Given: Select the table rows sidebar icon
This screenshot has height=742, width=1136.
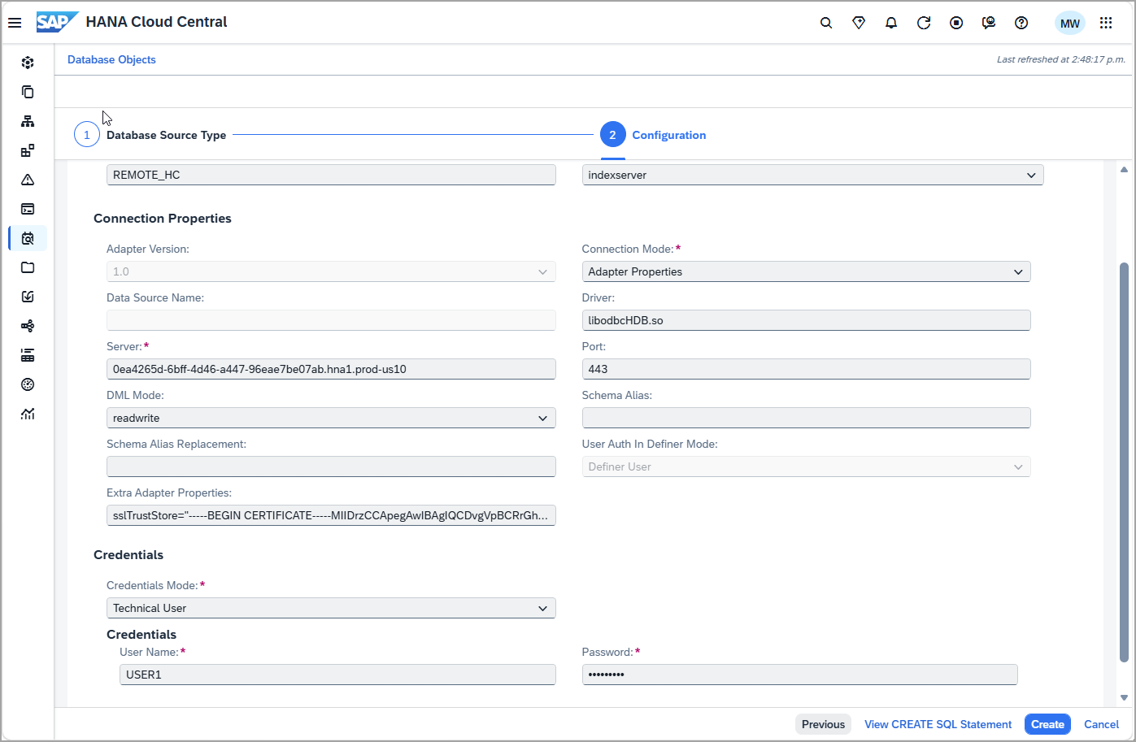Looking at the screenshot, I should coord(28,355).
